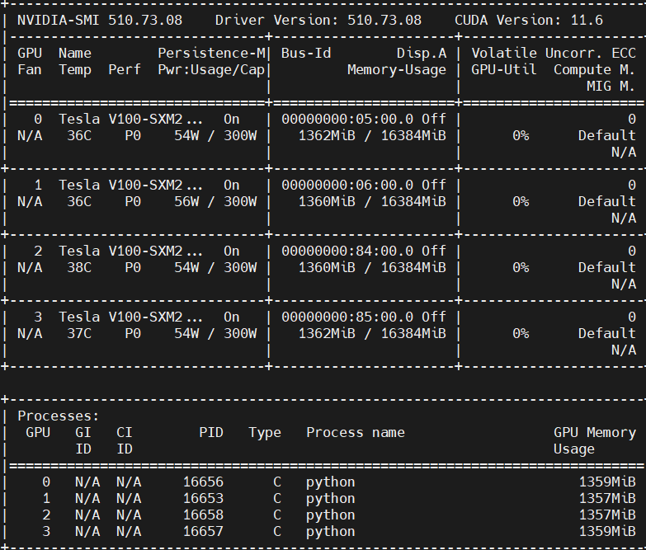Screen dimensions: 646x550
Task: Select the NVIDIA-SMI 510.73.08 text
Action: 100,20
